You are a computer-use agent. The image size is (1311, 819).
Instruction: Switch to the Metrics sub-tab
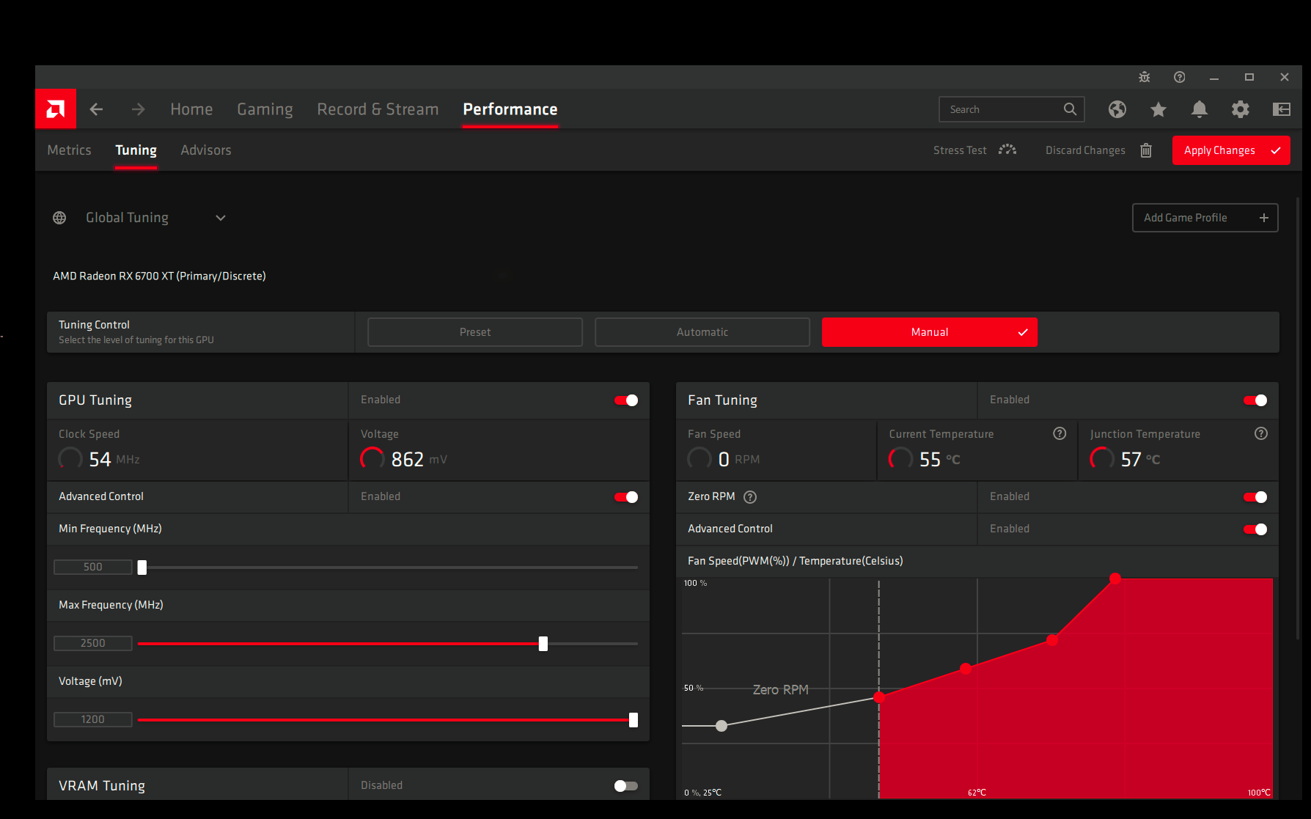coord(69,150)
